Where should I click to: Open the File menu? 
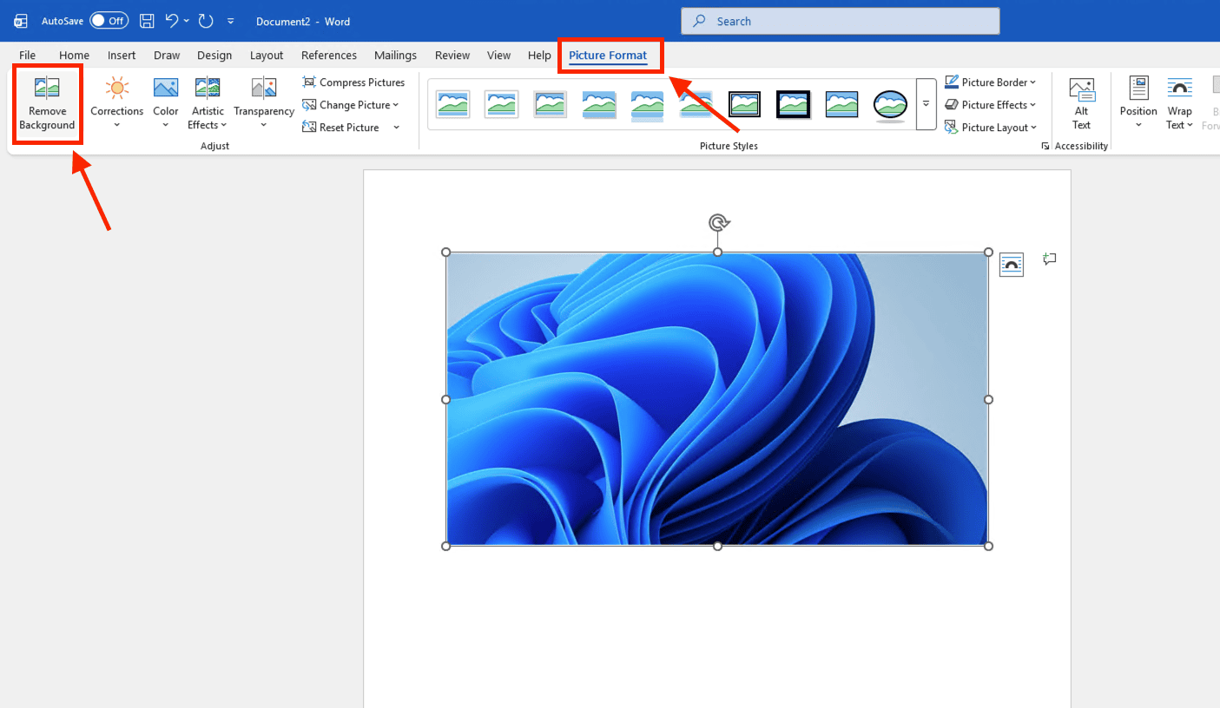click(x=28, y=56)
